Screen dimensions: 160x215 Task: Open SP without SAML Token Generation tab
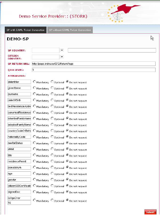(x=70, y=30)
